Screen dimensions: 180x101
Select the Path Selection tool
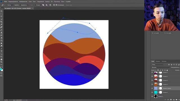coord(1,54)
